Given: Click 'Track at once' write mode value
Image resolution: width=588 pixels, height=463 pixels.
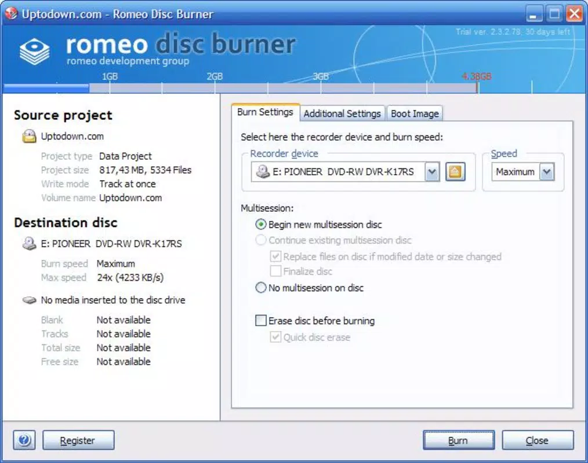Looking at the screenshot, I should click(128, 184).
